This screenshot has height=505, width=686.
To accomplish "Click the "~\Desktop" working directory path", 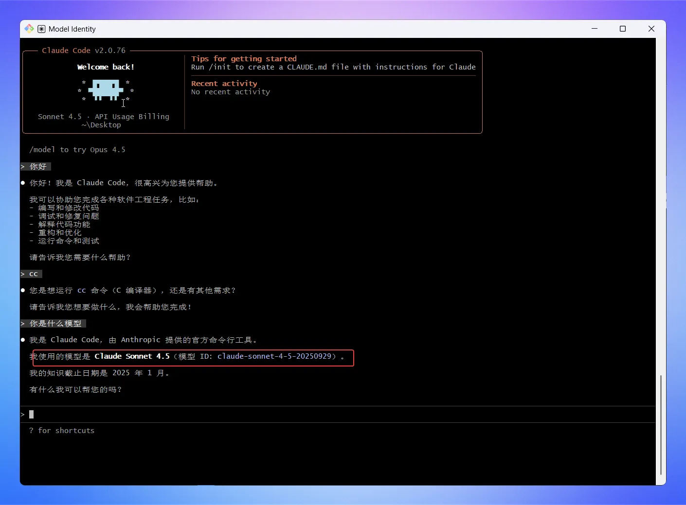I will point(101,125).
